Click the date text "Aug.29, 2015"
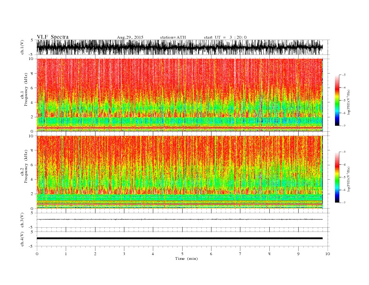This screenshot has width=369, height=285. coord(130,37)
